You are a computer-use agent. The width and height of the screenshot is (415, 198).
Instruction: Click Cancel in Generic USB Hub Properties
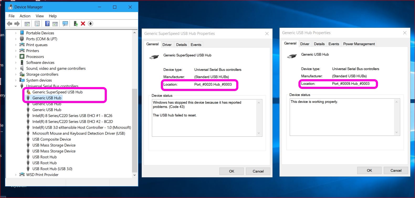[396, 170]
